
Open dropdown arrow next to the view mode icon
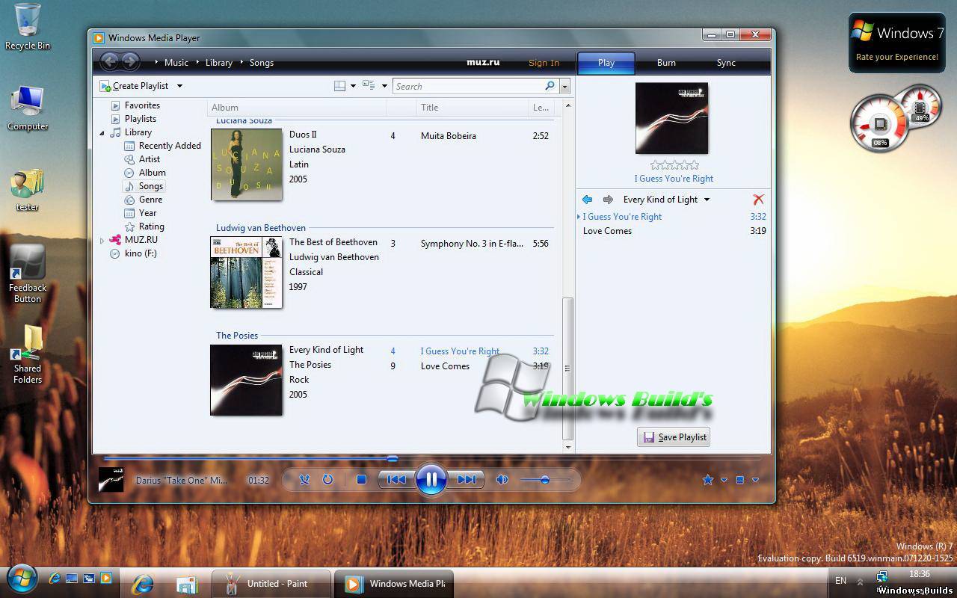coord(755,480)
